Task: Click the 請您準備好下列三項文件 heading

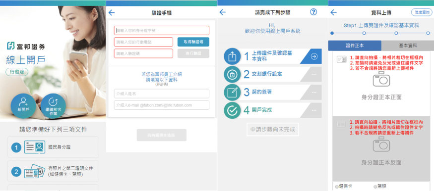Action: (53, 129)
